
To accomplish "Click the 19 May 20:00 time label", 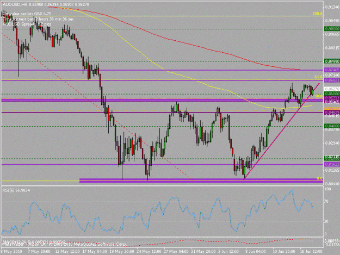I will (121, 252).
